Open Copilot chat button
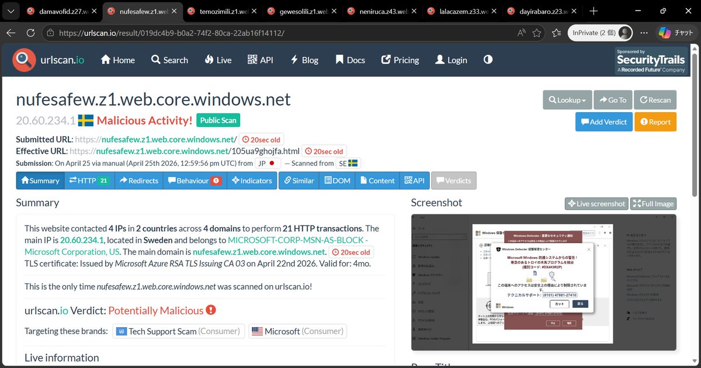 coord(677,33)
